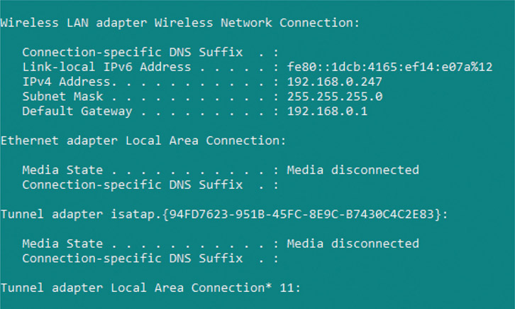Click the isatap adapter's Connection-specific DNS Suffix label
Viewport: 515px width, 309px height.
pyautogui.click(x=132, y=259)
